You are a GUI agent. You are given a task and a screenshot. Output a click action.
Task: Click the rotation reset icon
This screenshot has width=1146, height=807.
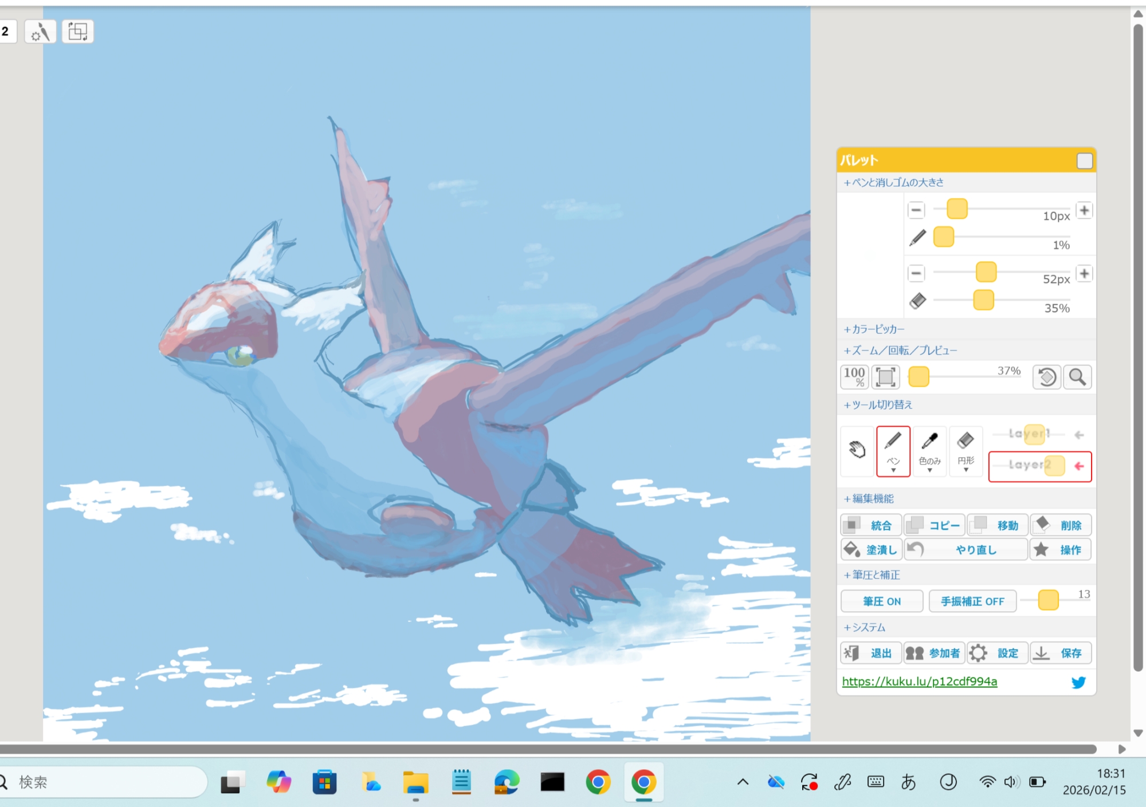coord(1046,377)
